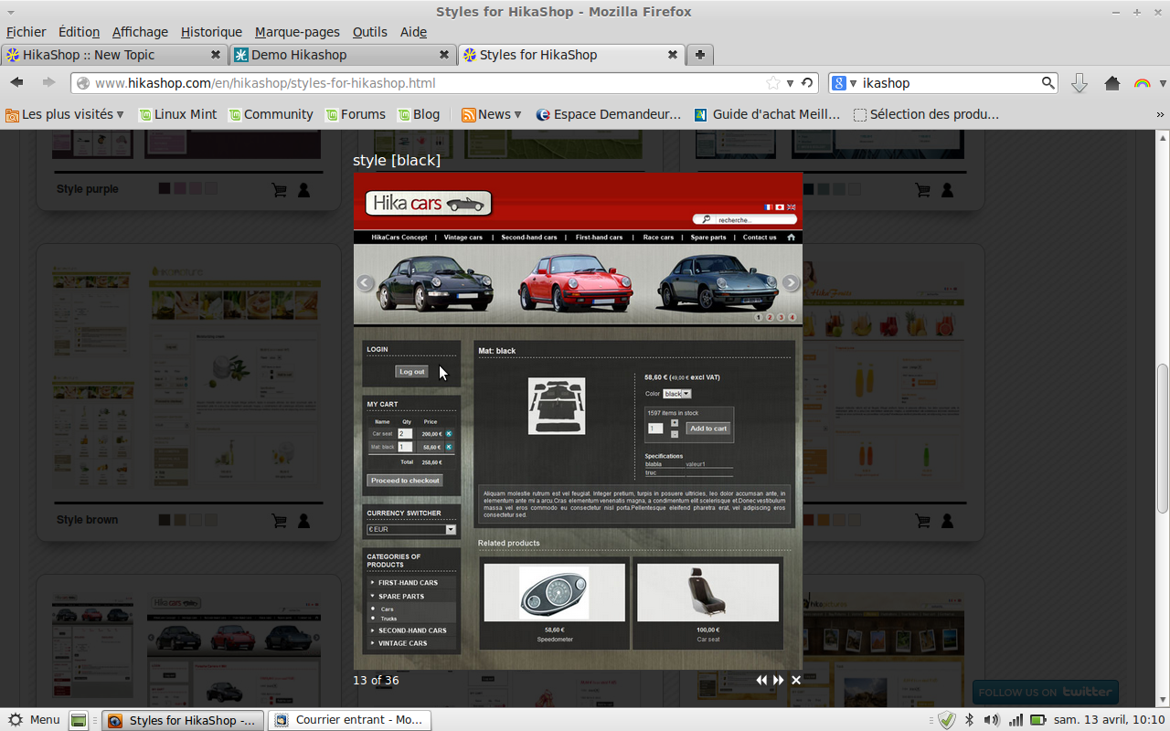Click the Firefox back arrow
This screenshot has width=1170, height=731.
[x=17, y=82]
